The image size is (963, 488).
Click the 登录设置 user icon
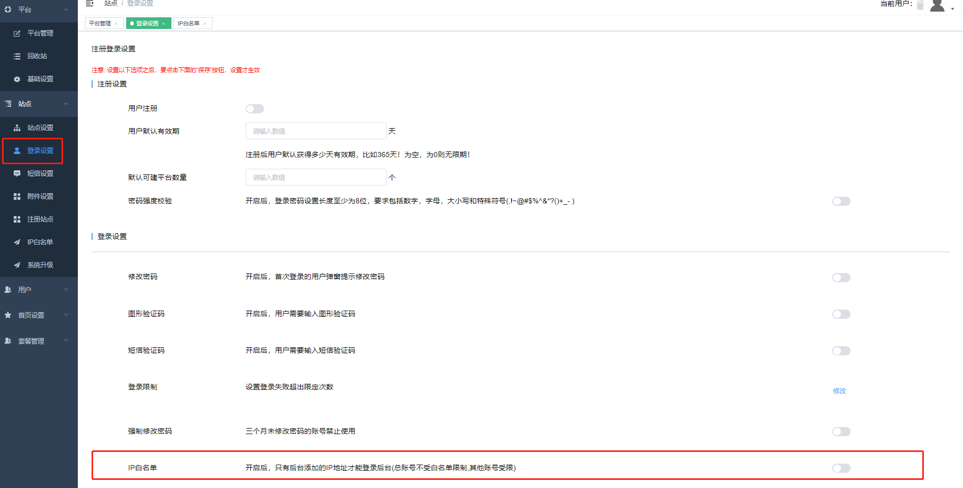[17, 150]
